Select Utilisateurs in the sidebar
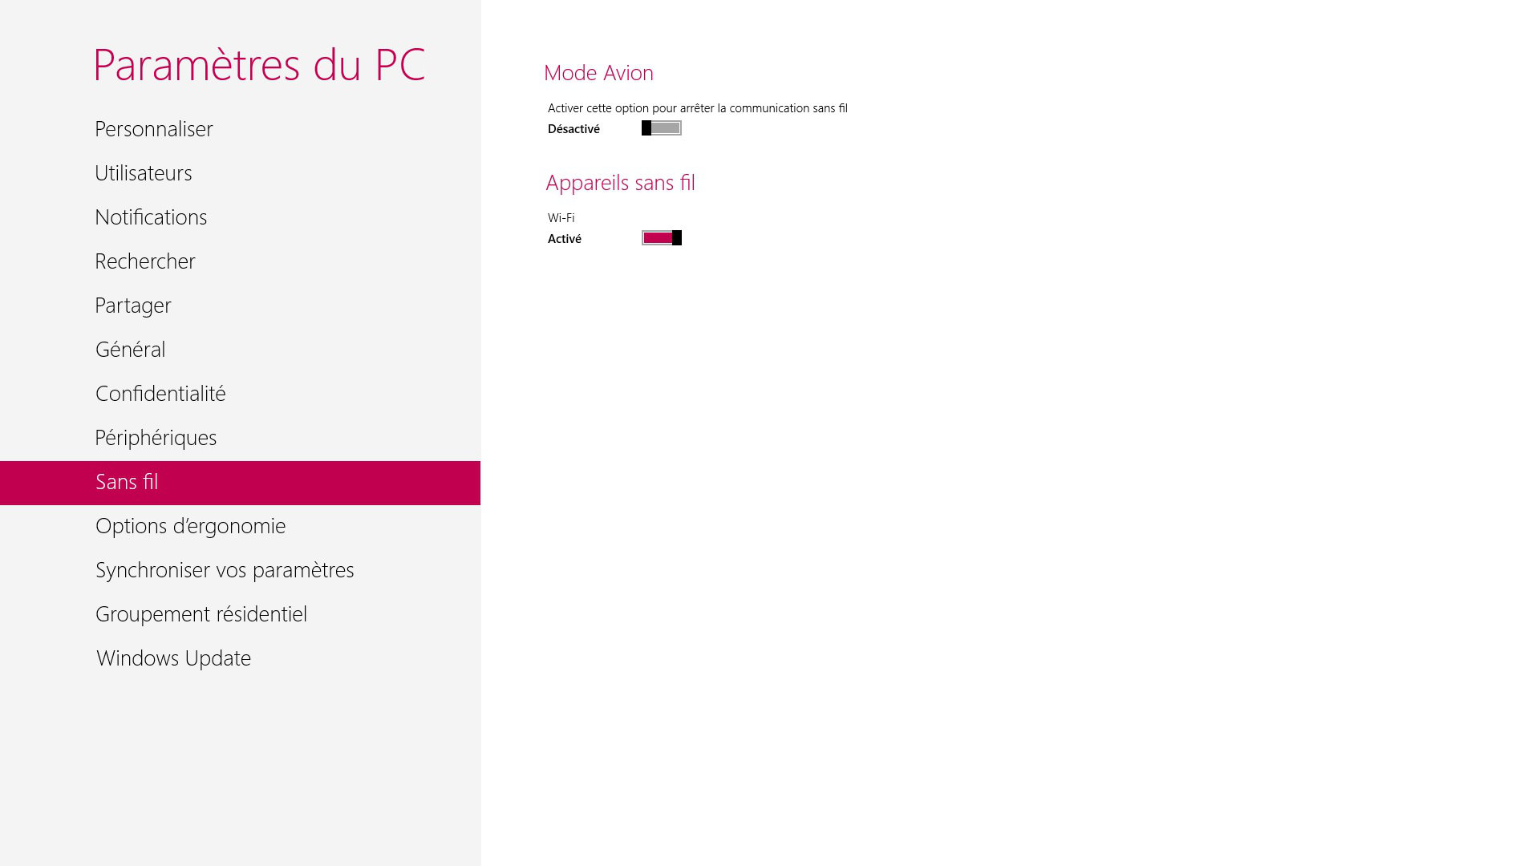1540x866 pixels. (x=144, y=173)
